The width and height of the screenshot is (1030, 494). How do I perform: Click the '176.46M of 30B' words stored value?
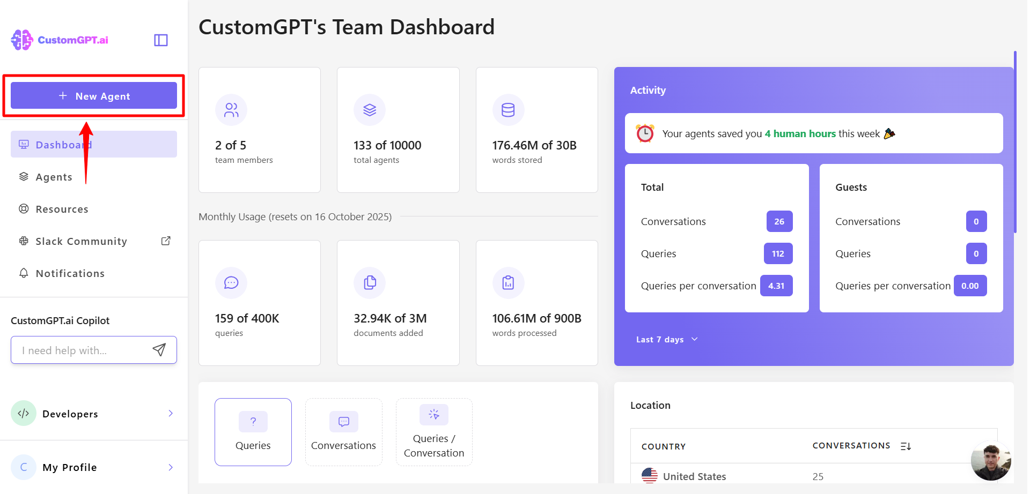point(534,145)
